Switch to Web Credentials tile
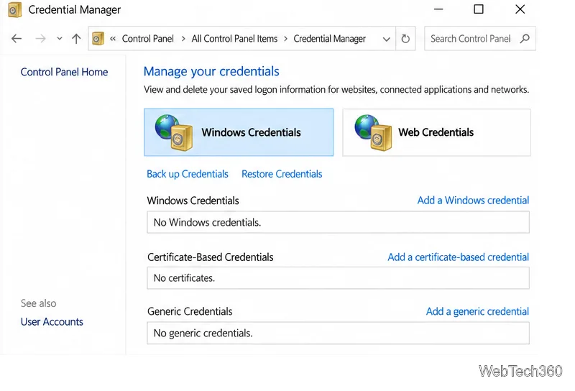The image size is (575, 391). tap(436, 132)
